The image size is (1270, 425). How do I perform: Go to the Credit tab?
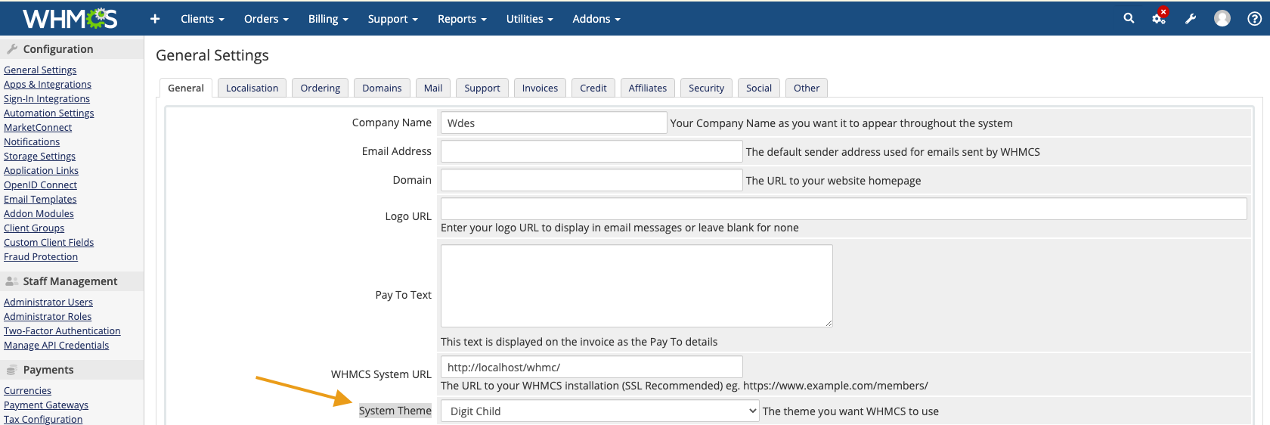coord(593,88)
